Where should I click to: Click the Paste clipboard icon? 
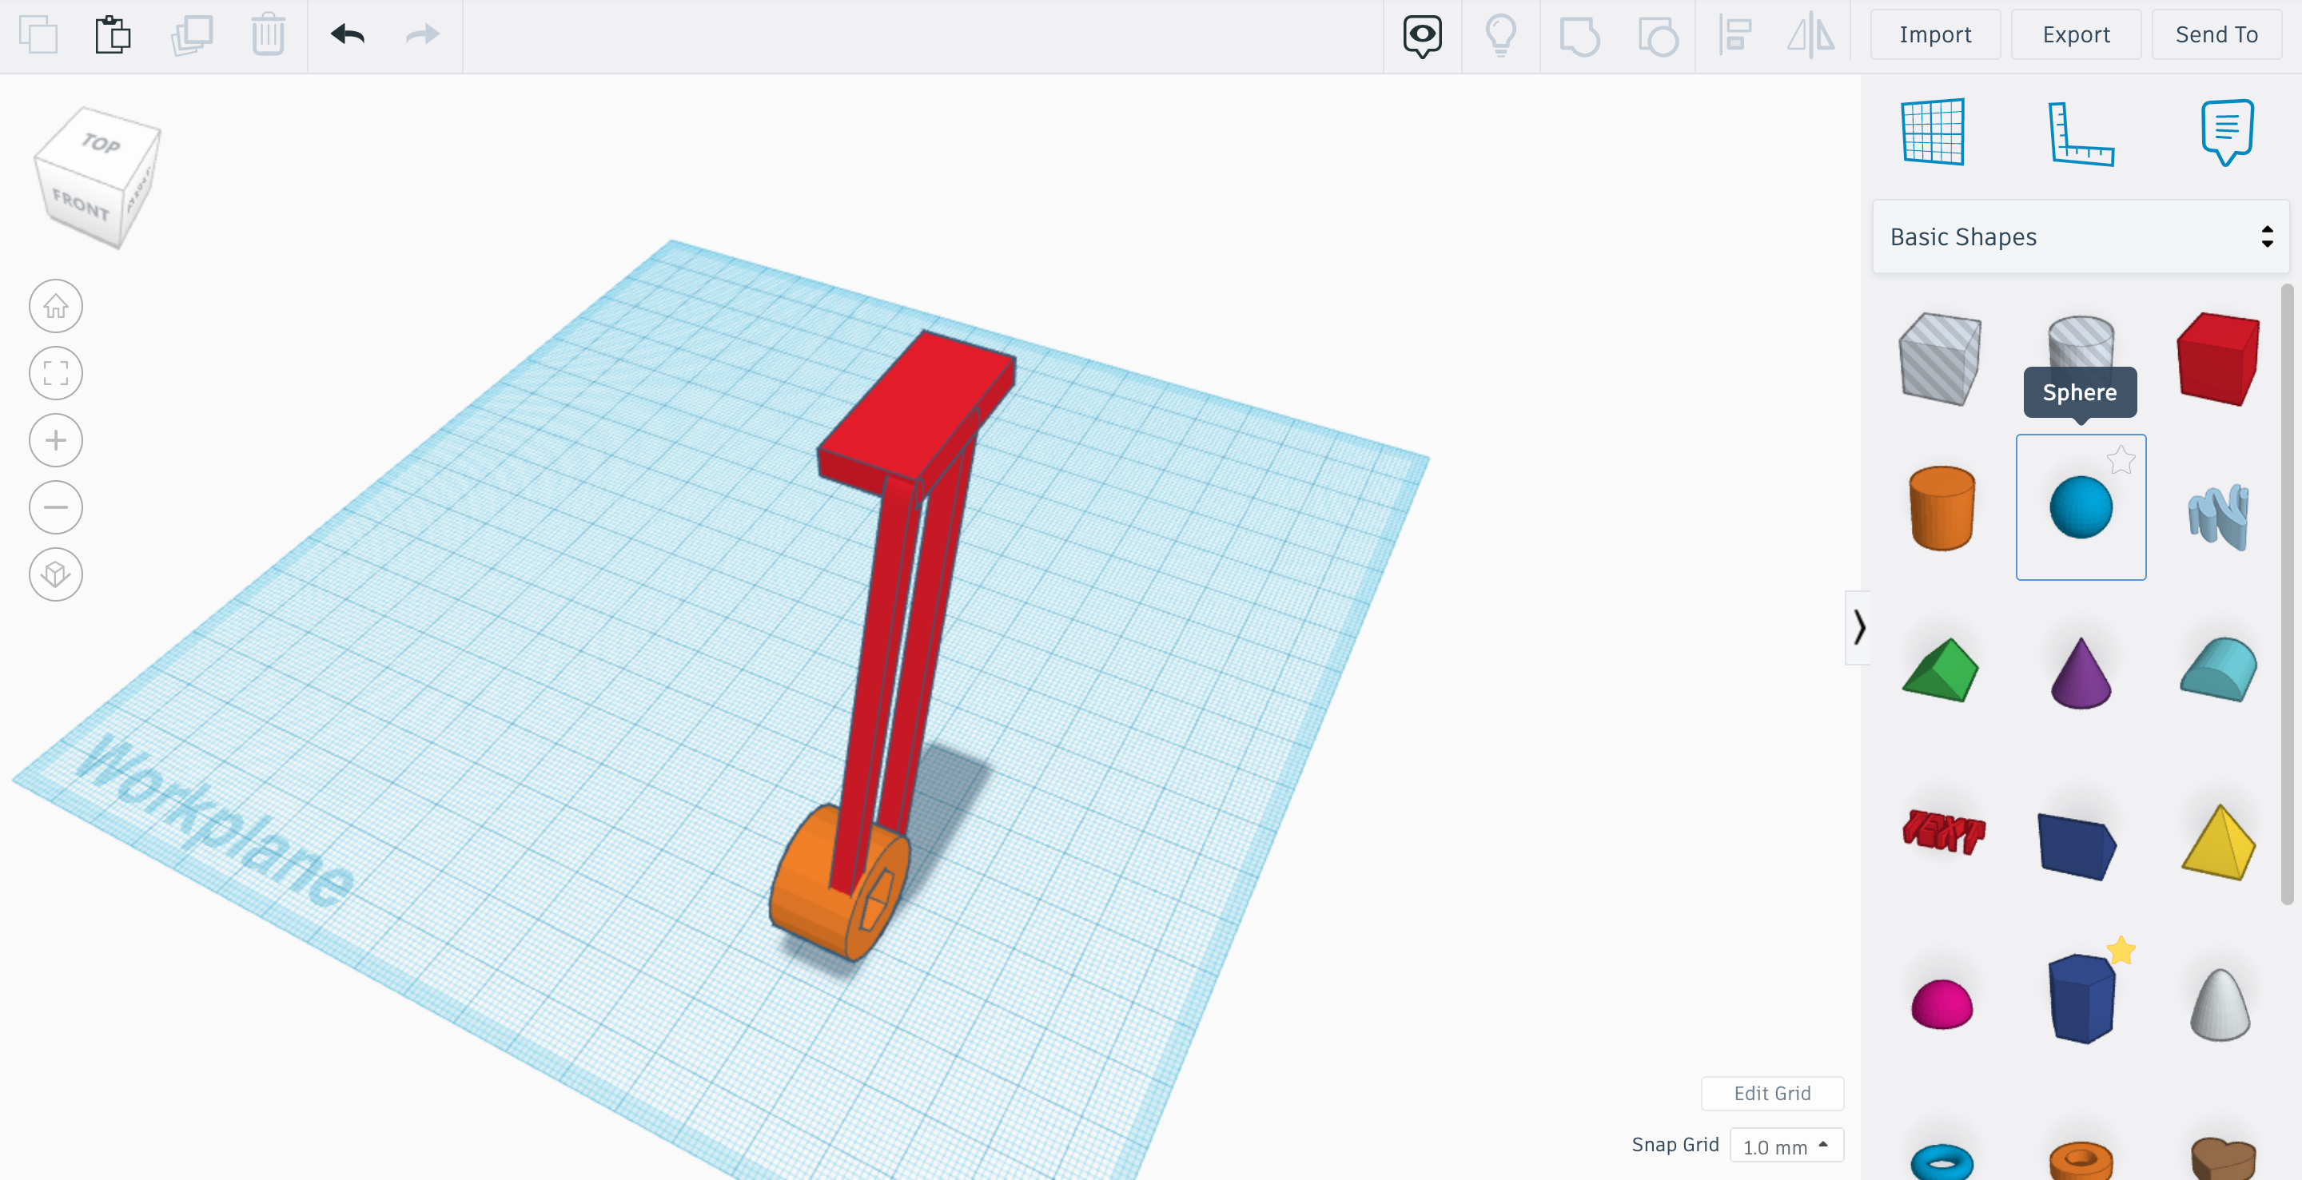coord(113,35)
